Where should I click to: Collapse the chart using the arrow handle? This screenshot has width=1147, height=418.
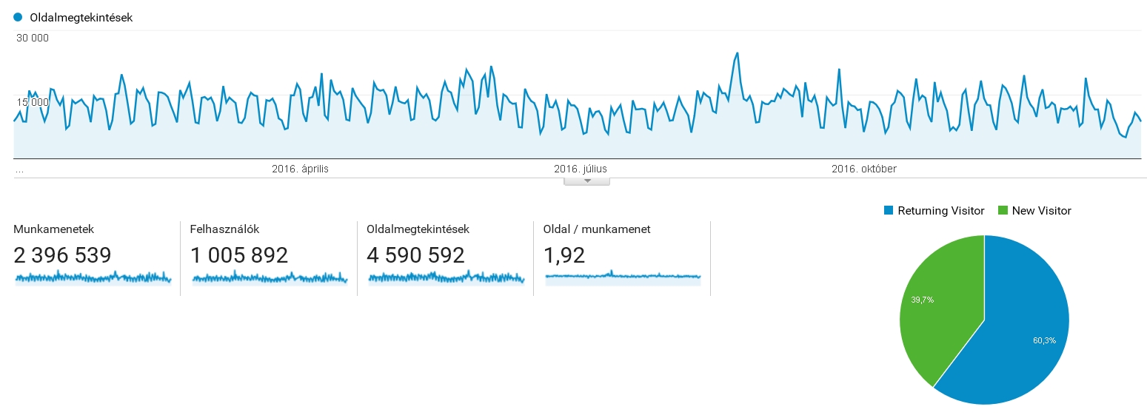tap(586, 181)
